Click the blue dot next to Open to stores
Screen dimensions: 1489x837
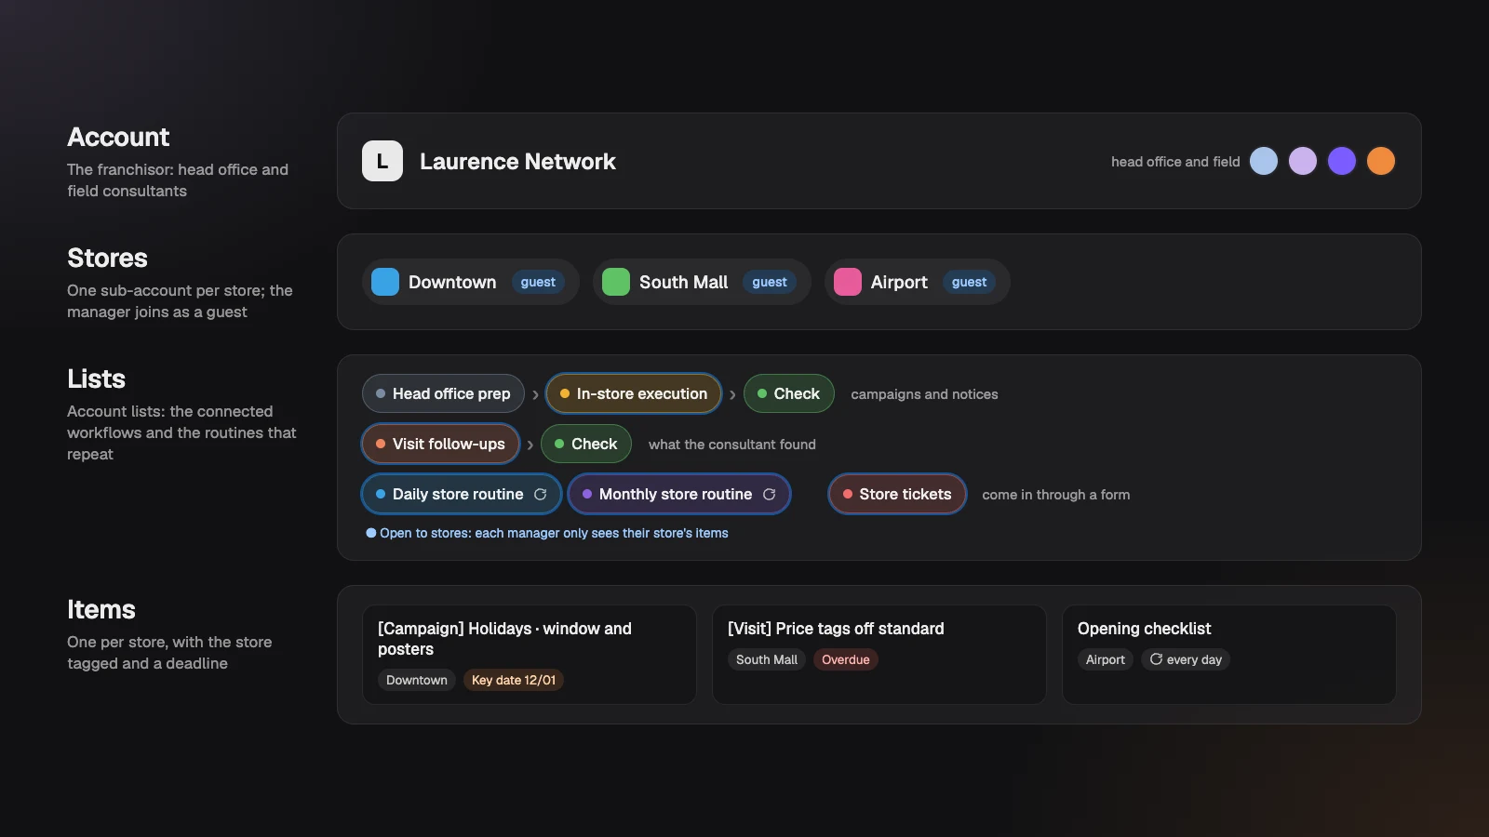[x=371, y=533]
